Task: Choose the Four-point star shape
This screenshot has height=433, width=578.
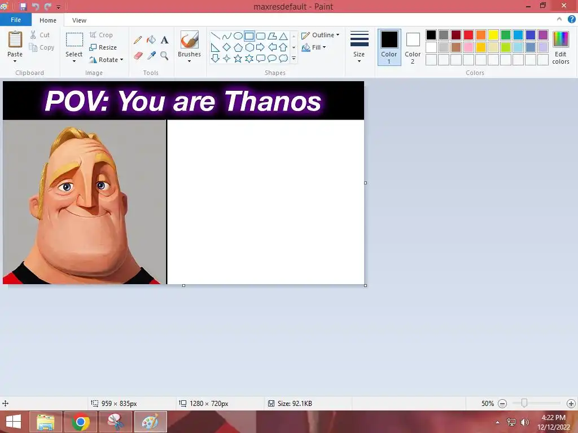Action: pyautogui.click(x=227, y=58)
